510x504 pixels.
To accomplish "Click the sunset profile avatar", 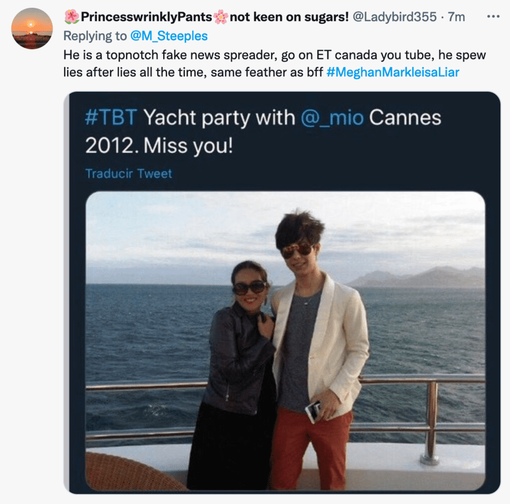I will [x=32, y=28].
